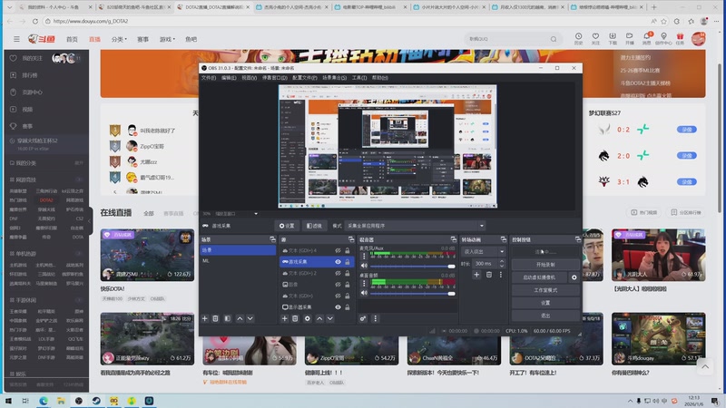The image size is (726, 408).
Task: Open transition type dropdown 淡入淡出
Action: pos(484,252)
